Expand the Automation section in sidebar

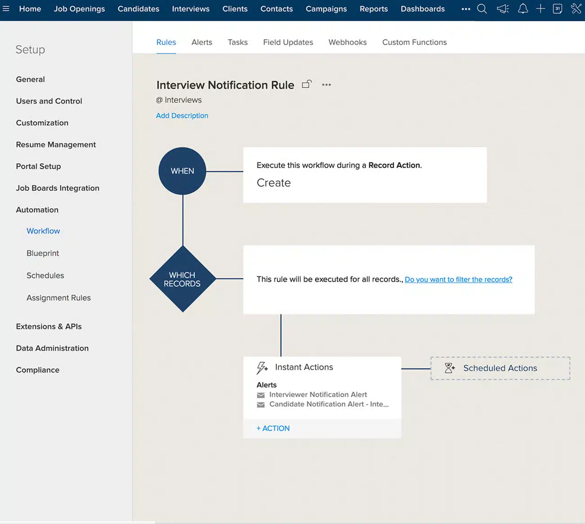37,210
